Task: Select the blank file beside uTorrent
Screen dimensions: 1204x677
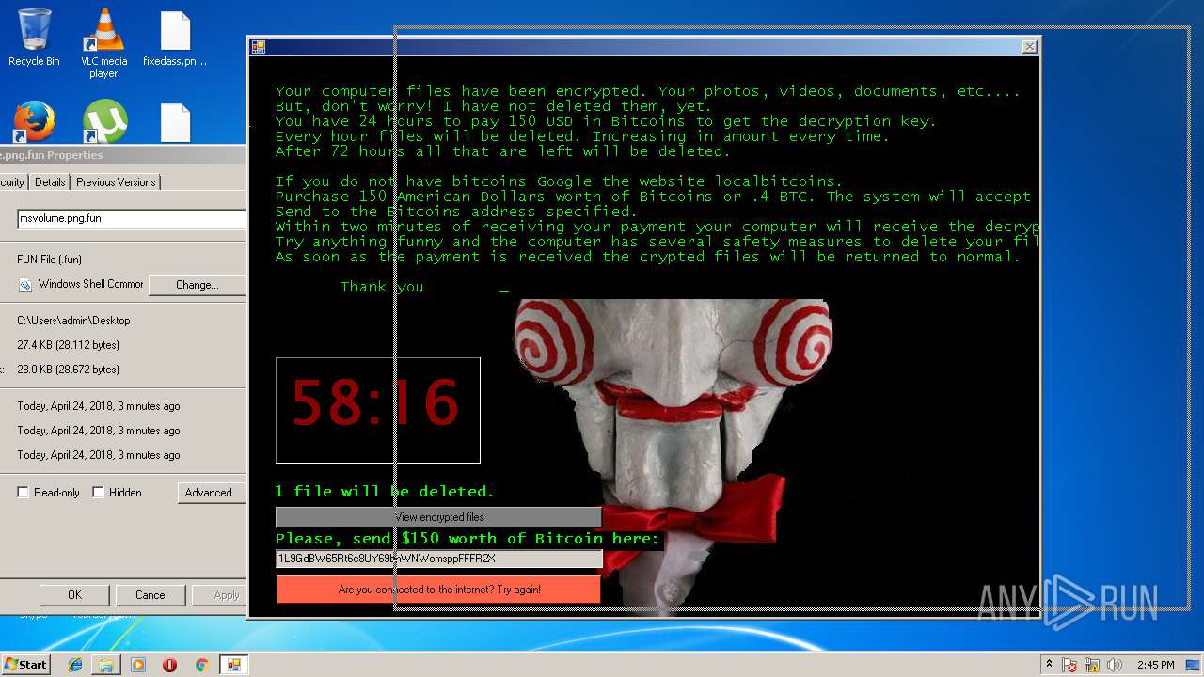Action: click(175, 122)
